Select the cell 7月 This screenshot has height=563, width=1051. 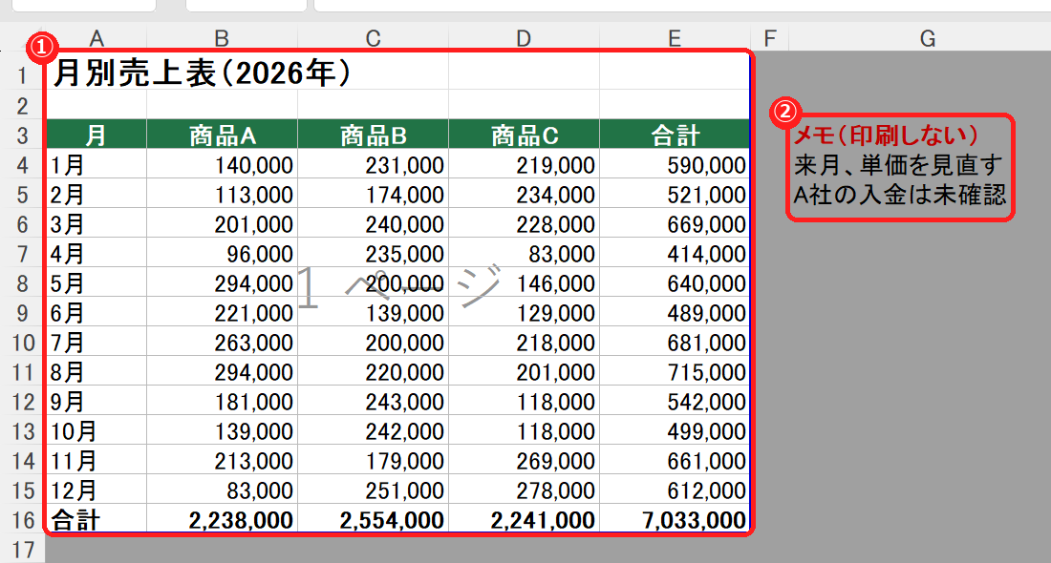click(x=96, y=342)
